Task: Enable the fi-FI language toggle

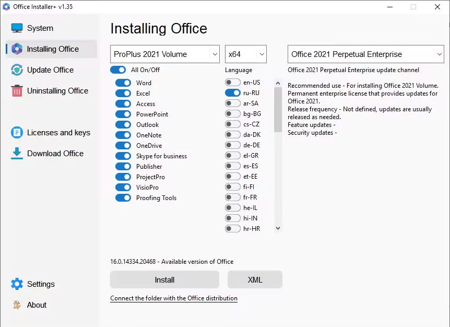Action: [233, 186]
